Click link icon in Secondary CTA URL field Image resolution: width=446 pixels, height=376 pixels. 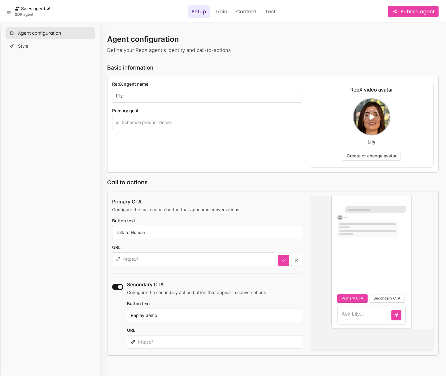133,342
